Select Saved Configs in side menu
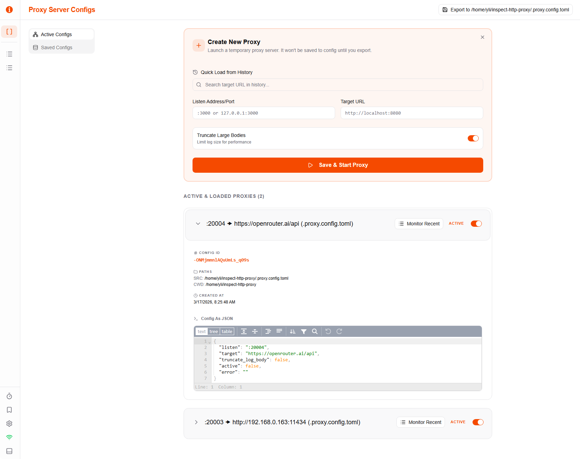580x459 pixels. 61,47
